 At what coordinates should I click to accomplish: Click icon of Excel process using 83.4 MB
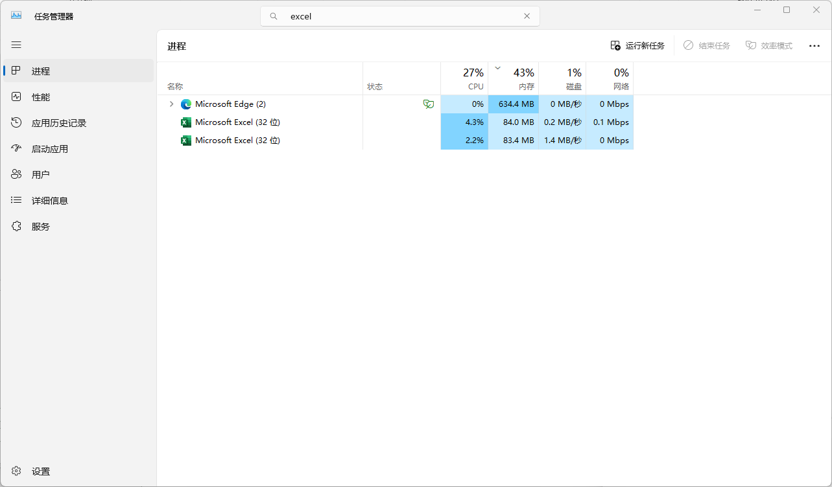point(186,140)
